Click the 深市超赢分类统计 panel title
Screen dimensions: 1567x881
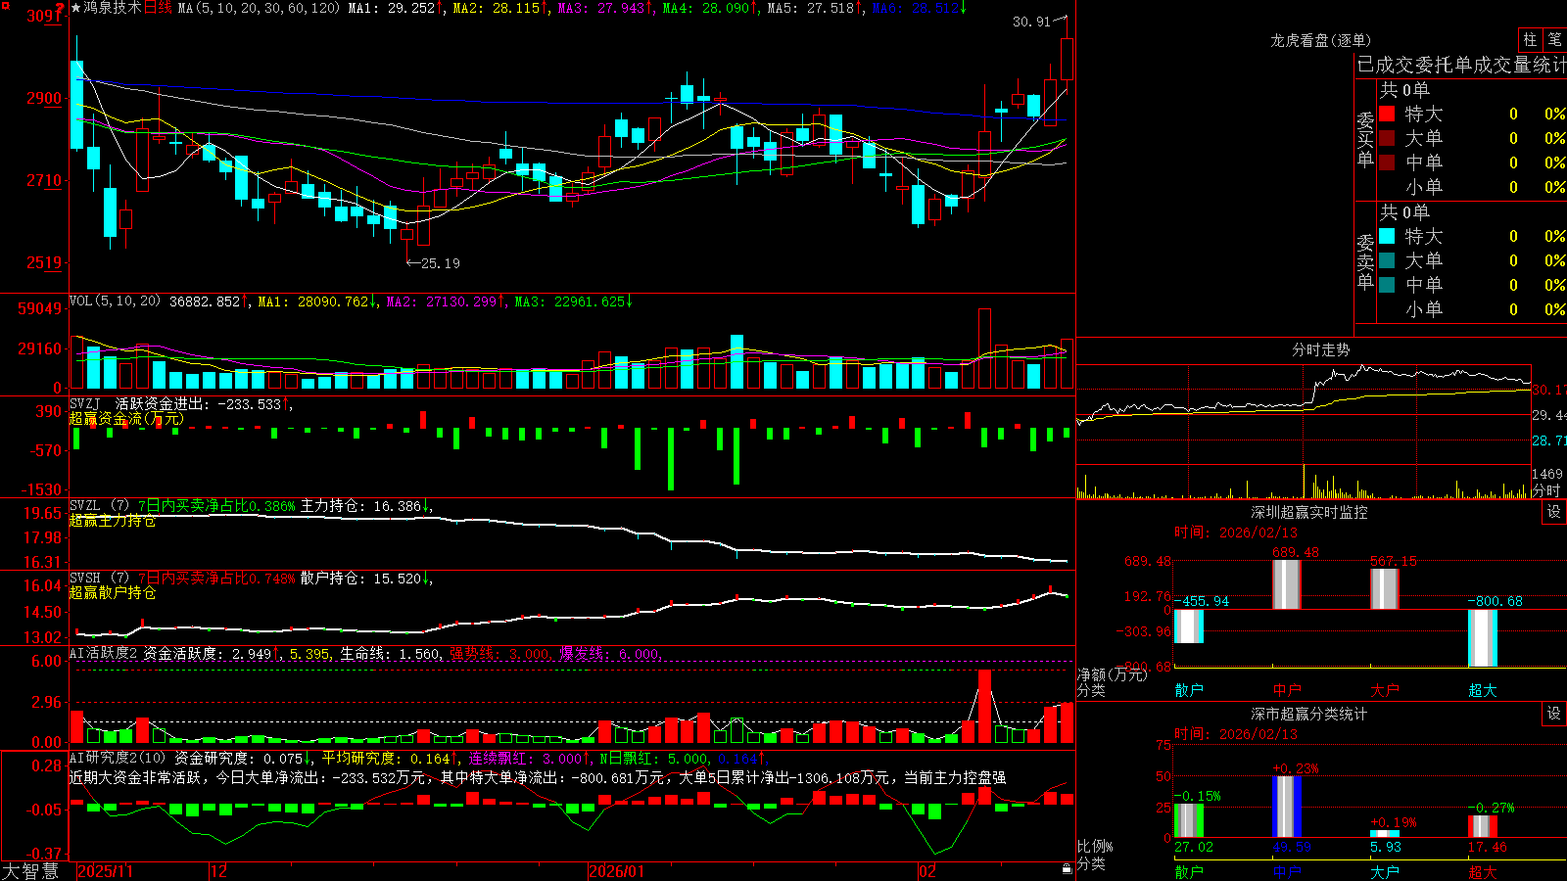coord(1308,714)
